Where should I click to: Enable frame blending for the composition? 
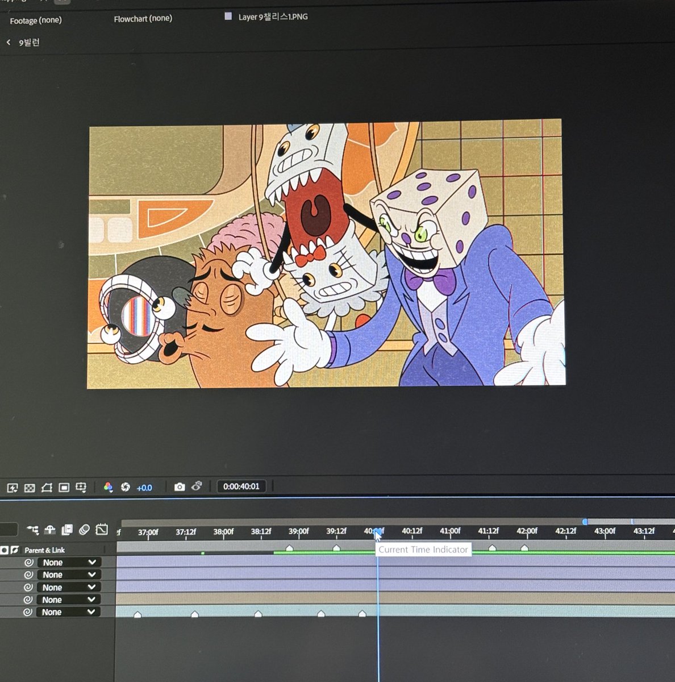(x=67, y=530)
